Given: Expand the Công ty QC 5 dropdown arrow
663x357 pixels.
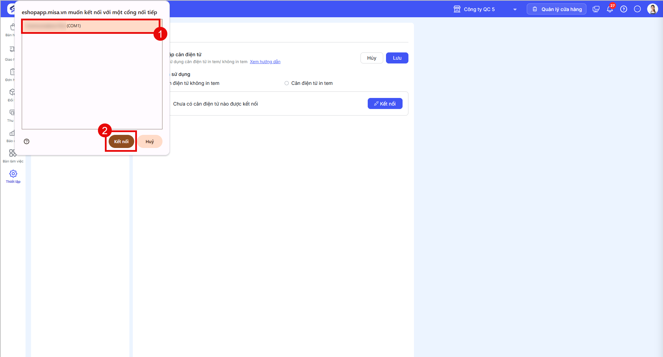Looking at the screenshot, I should 515,9.
